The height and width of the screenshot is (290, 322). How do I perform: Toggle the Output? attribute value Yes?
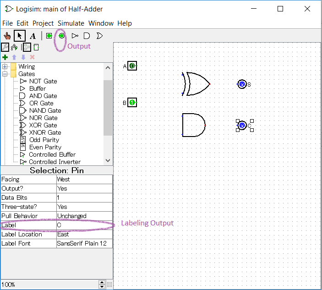pyautogui.click(x=84, y=188)
